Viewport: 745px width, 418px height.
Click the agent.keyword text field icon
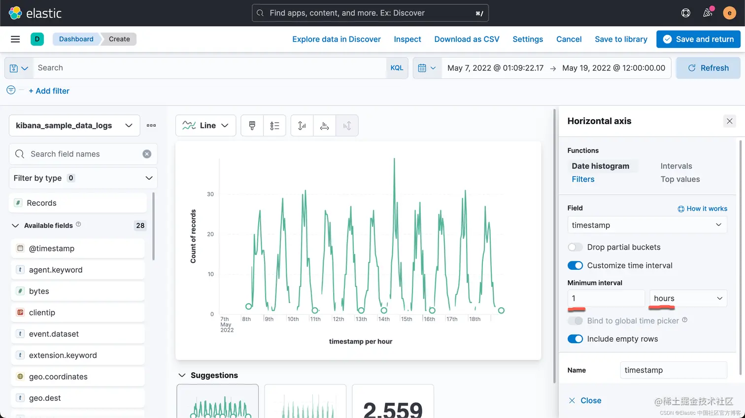20,269
